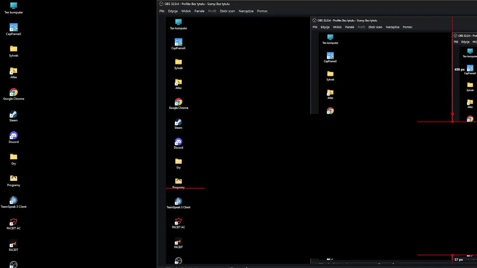
Task: Click Atlas folder inside the nested OBS window copy
Action: [330, 94]
